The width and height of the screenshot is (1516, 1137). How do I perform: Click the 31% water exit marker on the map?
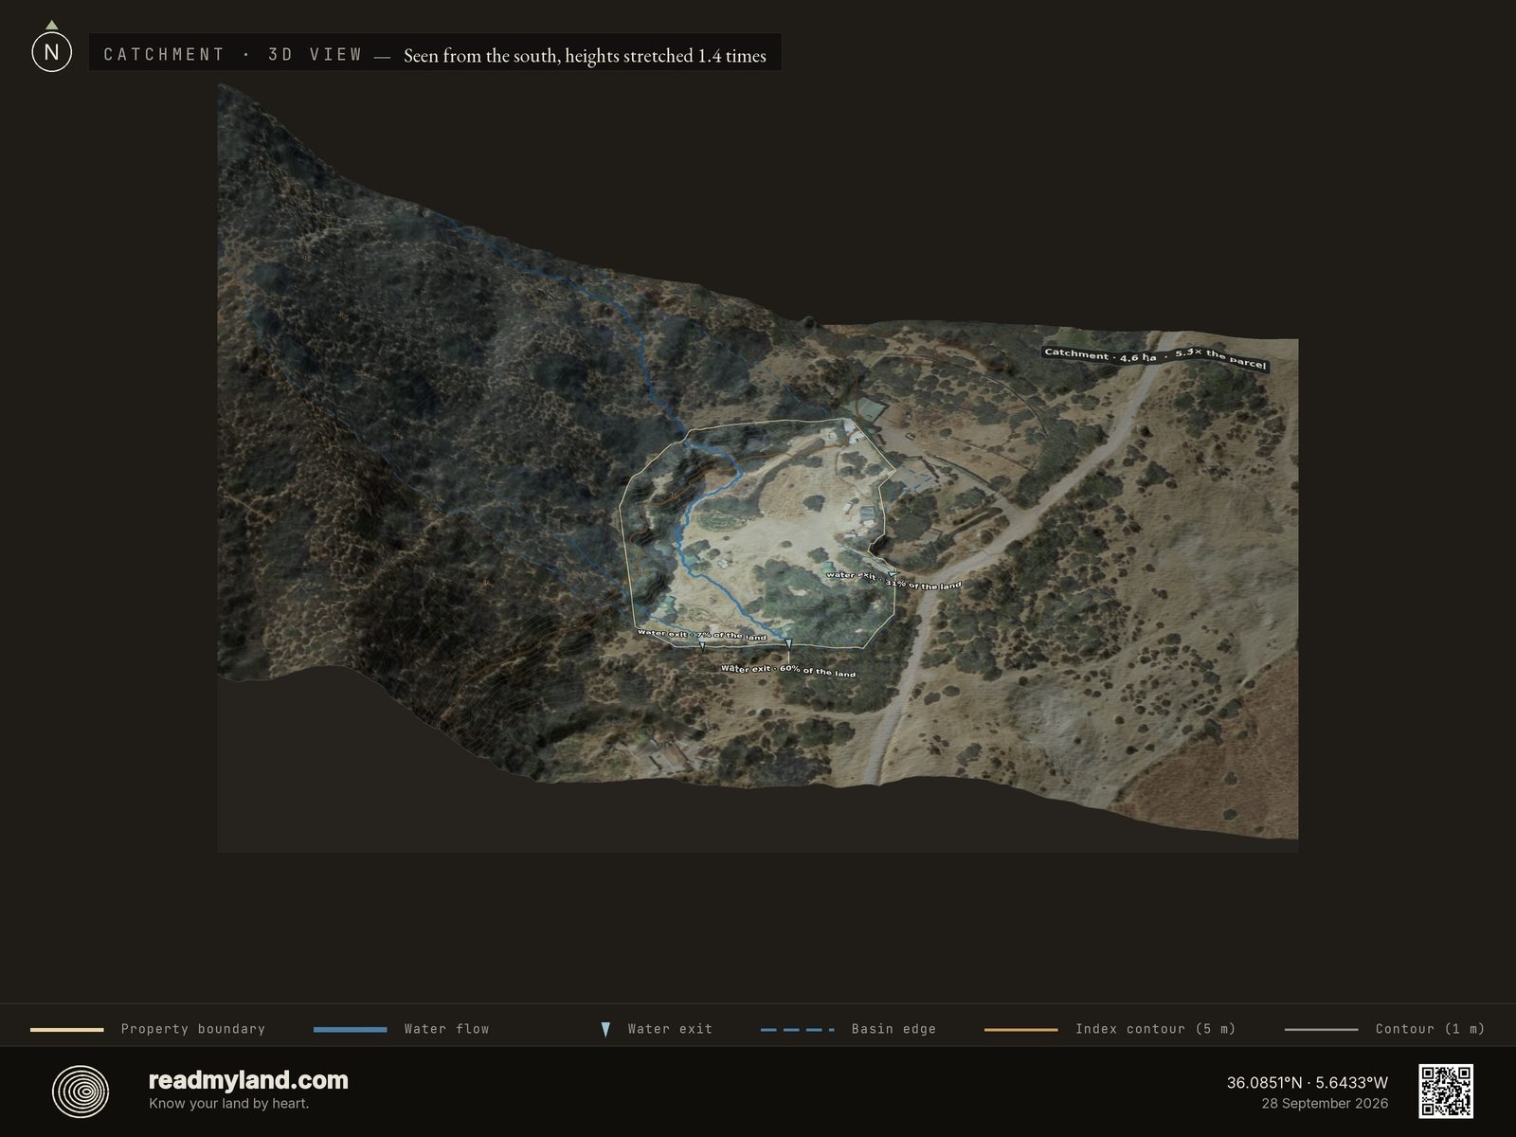(x=892, y=574)
